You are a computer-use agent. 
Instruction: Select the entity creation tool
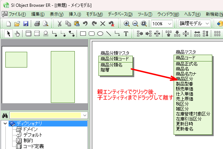click(28, 34)
